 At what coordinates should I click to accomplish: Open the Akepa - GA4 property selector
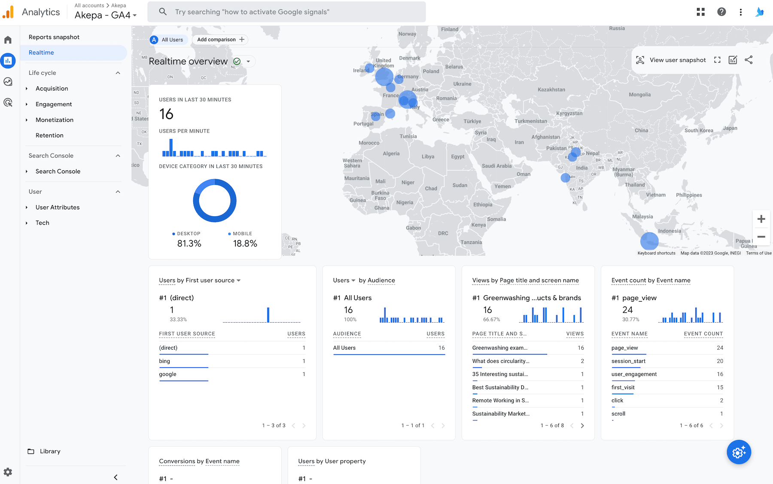[x=106, y=15]
